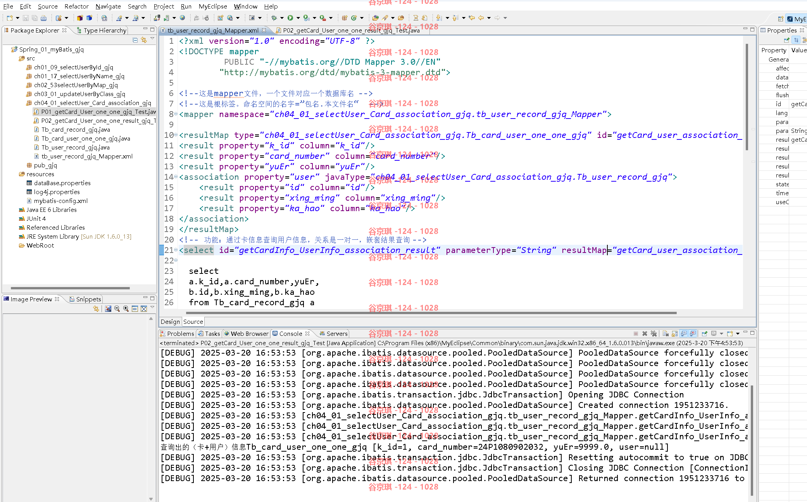
Task: Switch to the Type Hierarchy tab
Action: (x=101, y=30)
